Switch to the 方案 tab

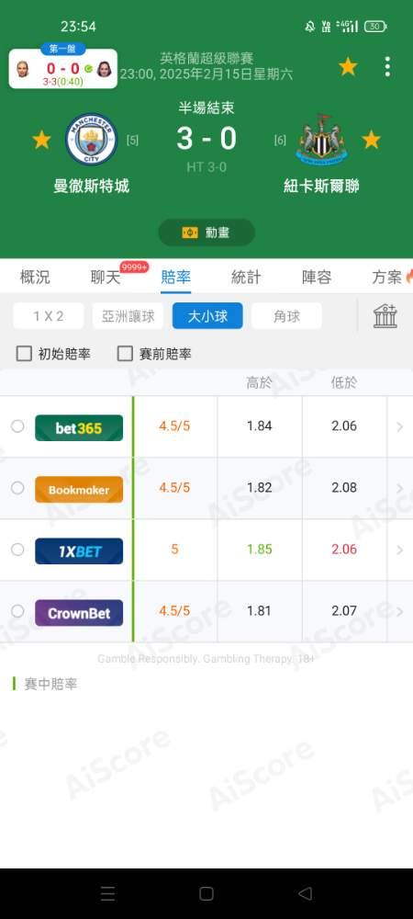386,278
